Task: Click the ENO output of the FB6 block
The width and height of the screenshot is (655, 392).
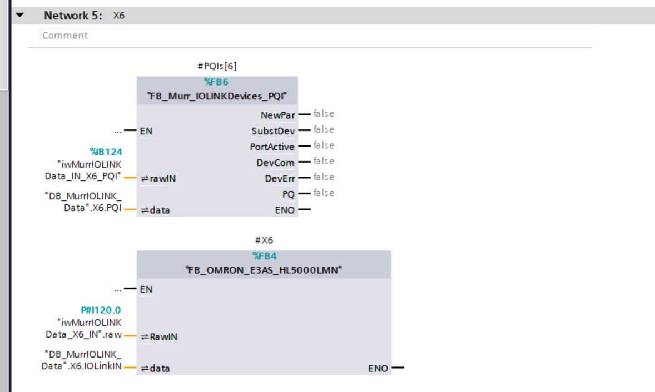Action: [285, 210]
